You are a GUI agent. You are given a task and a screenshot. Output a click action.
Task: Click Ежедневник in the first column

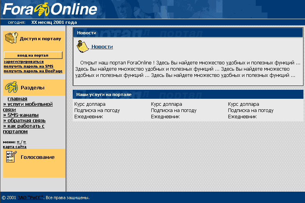pyautogui.click(x=89, y=117)
